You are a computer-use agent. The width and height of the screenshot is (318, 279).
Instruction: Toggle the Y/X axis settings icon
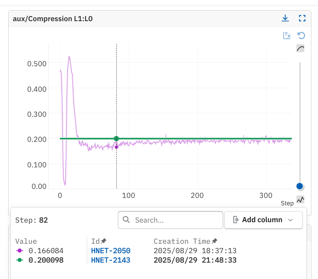tap(287, 35)
